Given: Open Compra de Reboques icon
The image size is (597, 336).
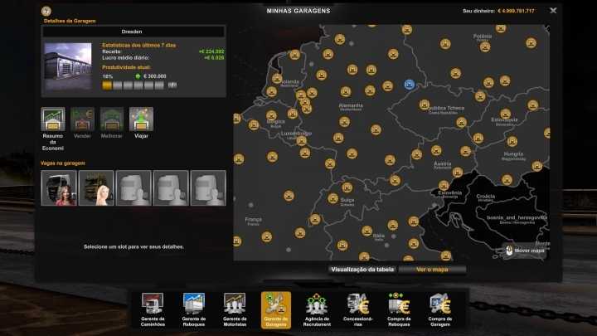Looking at the screenshot, I should (399, 309).
